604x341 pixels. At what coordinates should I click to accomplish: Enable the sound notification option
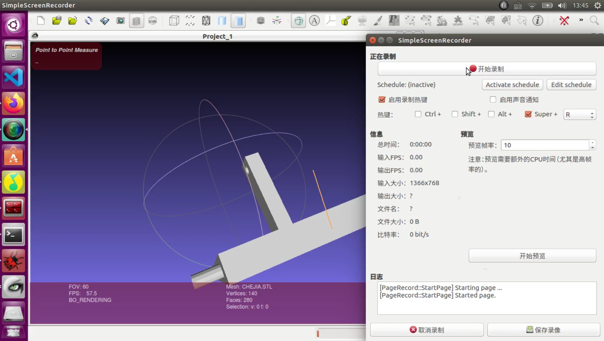[493, 99]
